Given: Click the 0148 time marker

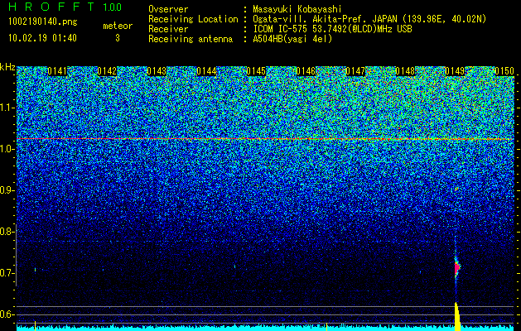Looking at the screenshot, I should click(405, 71).
